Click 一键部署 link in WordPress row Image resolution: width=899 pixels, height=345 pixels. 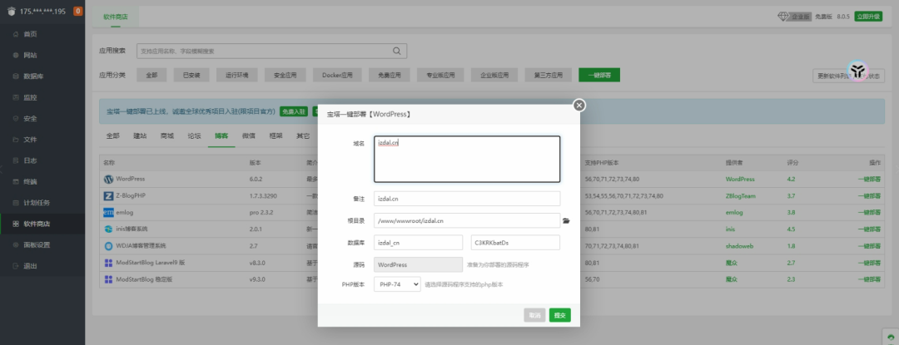(869, 179)
